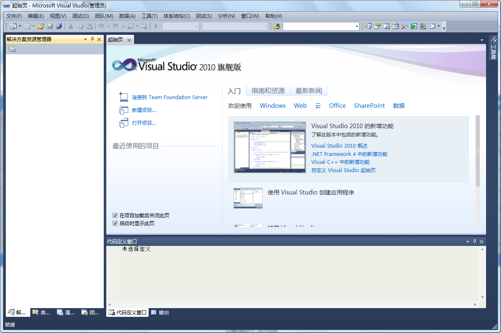501x333 pixels.
Task: Click the Windows category link
Action: (x=273, y=106)
